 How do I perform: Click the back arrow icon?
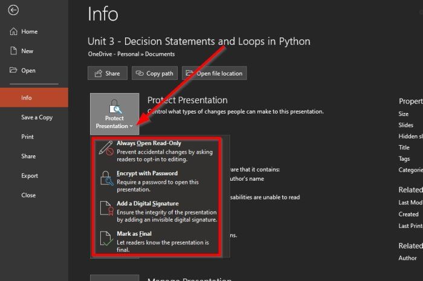(x=13, y=10)
